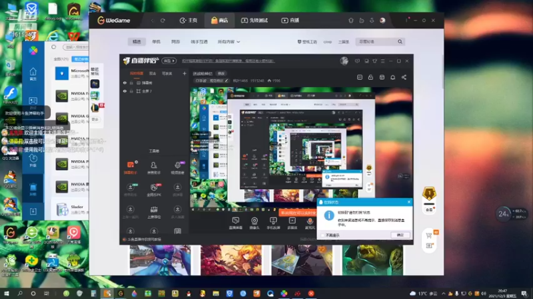Click the taskbar search magnifier
This screenshot has width=533, height=299.
[x=20, y=294]
